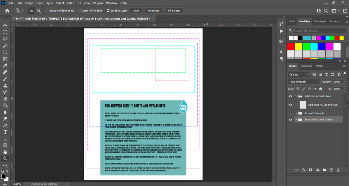Pick the red swatch in Swatches
349x186 pixels.
point(291,46)
